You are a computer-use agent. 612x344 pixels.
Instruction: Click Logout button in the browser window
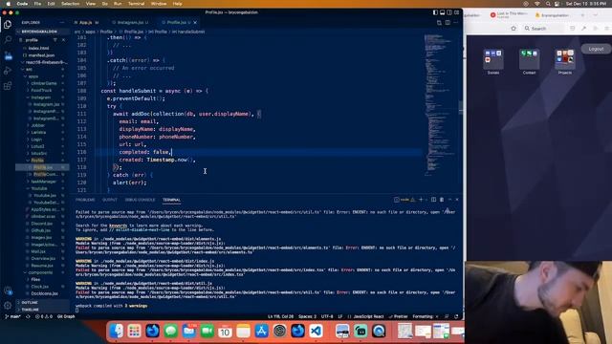[596, 49]
